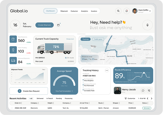
Task: Call driver Henry Jacob via phone icon
Action: (149, 91)
